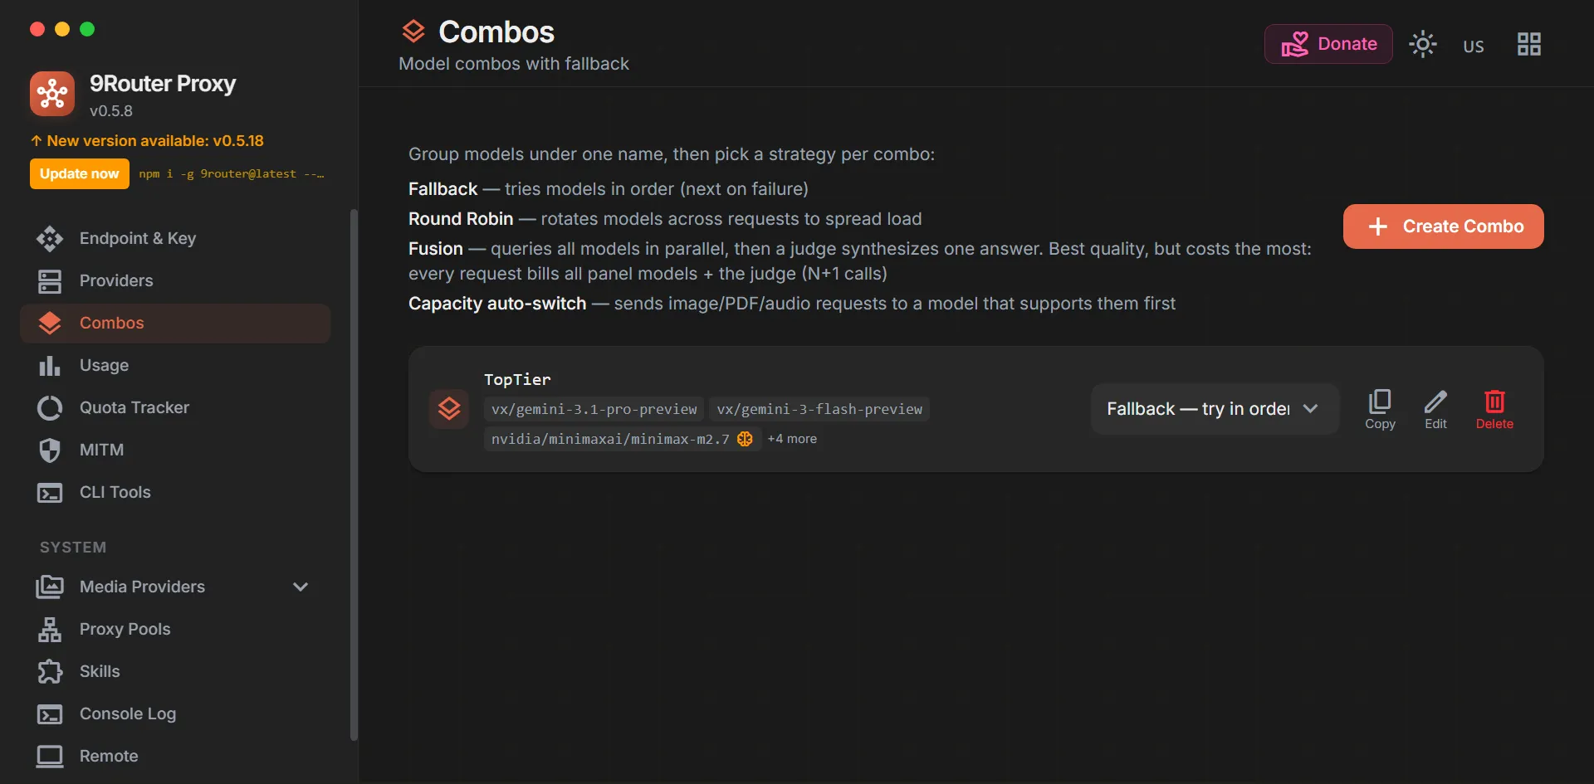Edit the TopTier combo with pencil icon

click(1435, 409)
